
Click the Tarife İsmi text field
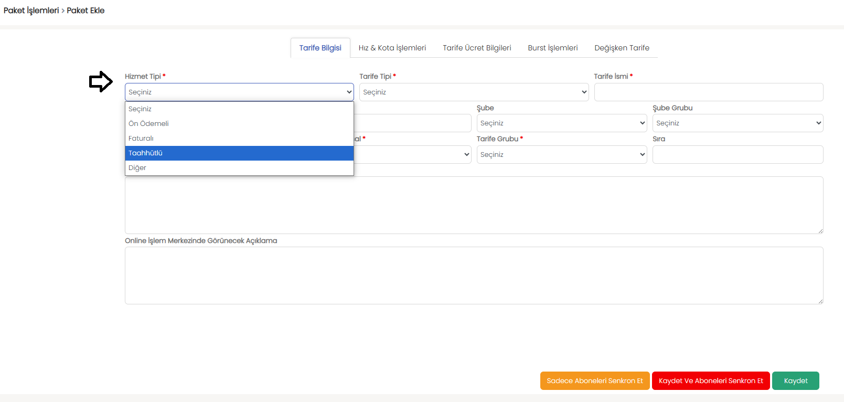(x=708, y=92)
